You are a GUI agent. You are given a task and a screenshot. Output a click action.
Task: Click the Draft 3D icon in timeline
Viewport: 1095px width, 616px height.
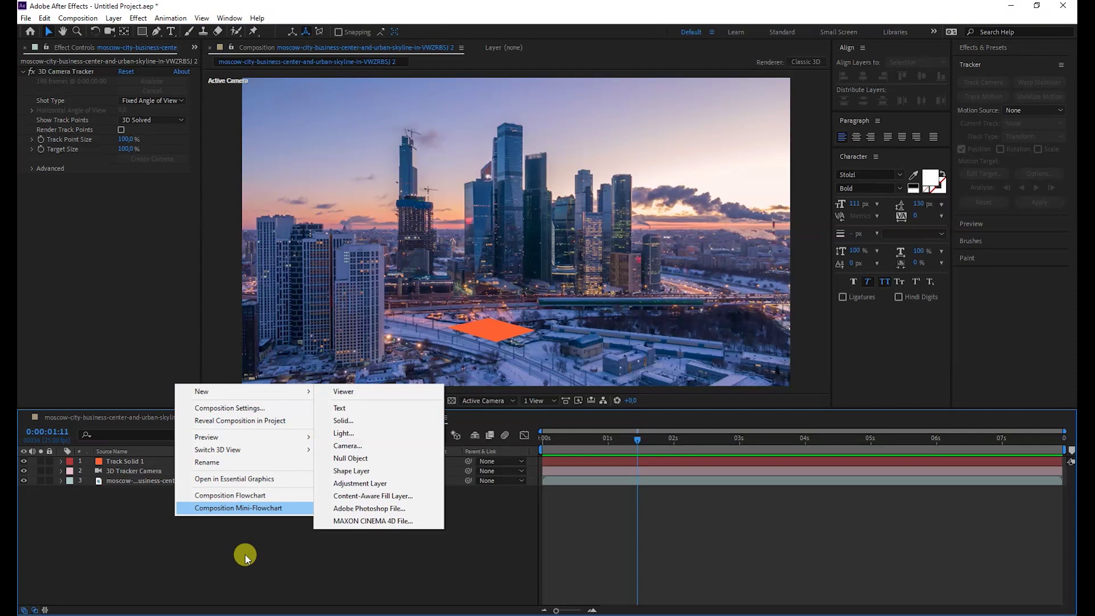click(x=456, y=435)
